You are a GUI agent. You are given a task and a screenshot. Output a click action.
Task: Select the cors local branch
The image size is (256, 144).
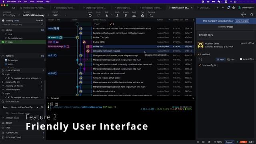(x=10, y=34)
